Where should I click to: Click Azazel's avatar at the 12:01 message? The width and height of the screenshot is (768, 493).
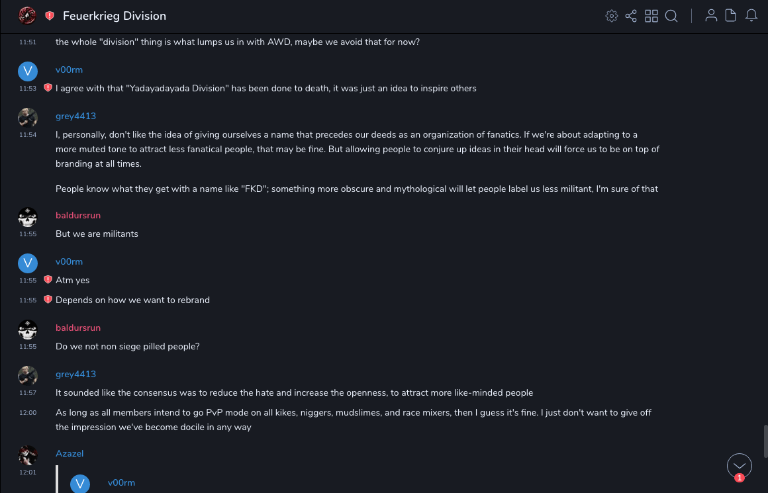(x=27, y=455)
